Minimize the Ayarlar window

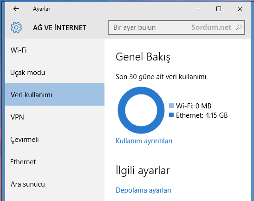pos(197,9)
